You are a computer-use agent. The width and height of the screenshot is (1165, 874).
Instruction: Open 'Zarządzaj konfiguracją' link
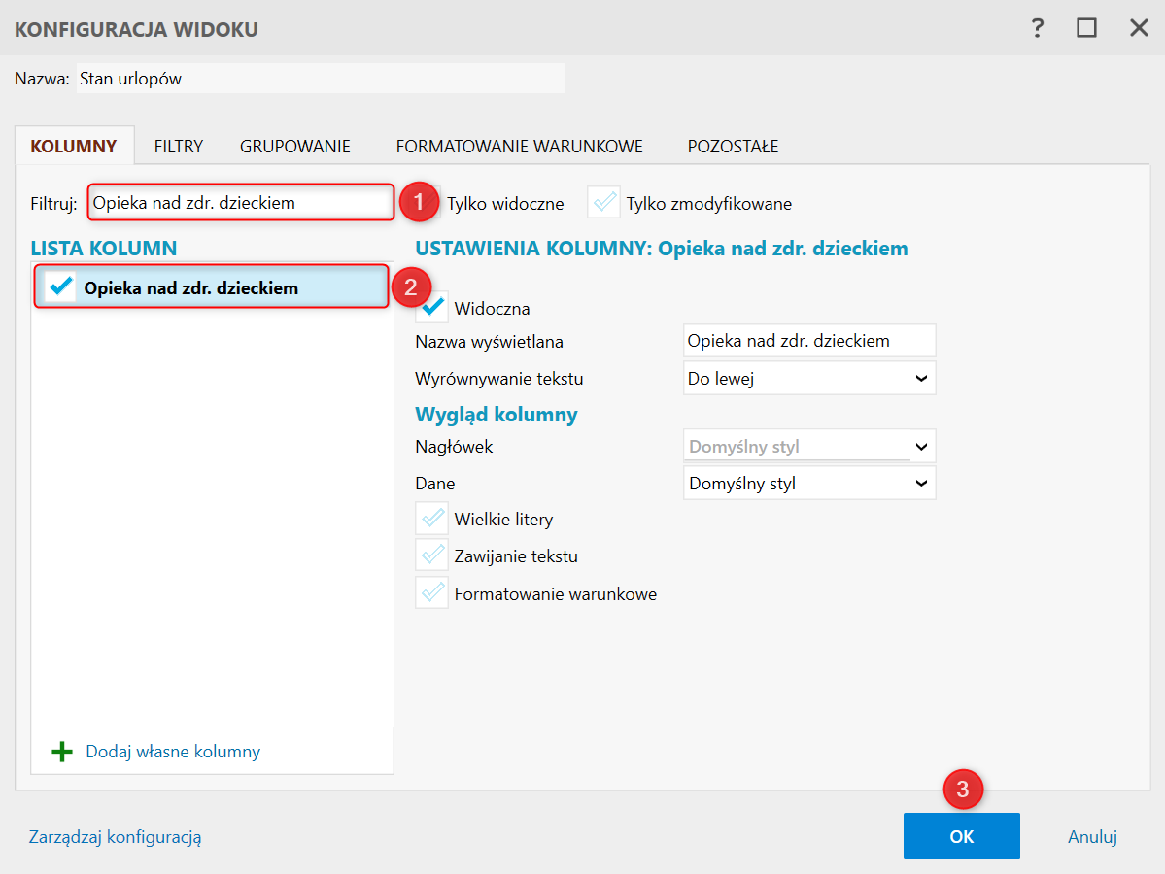(116, 837)
